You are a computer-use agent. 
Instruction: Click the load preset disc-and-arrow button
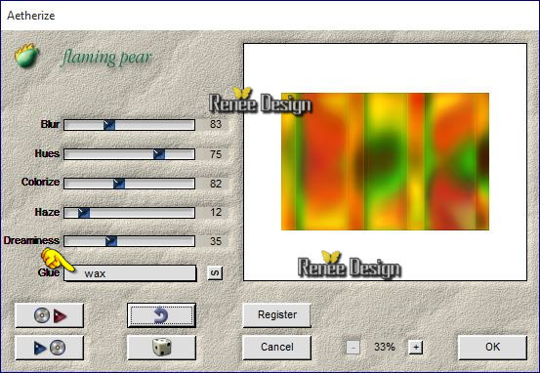pyautogui.click(x=49, y=315)
